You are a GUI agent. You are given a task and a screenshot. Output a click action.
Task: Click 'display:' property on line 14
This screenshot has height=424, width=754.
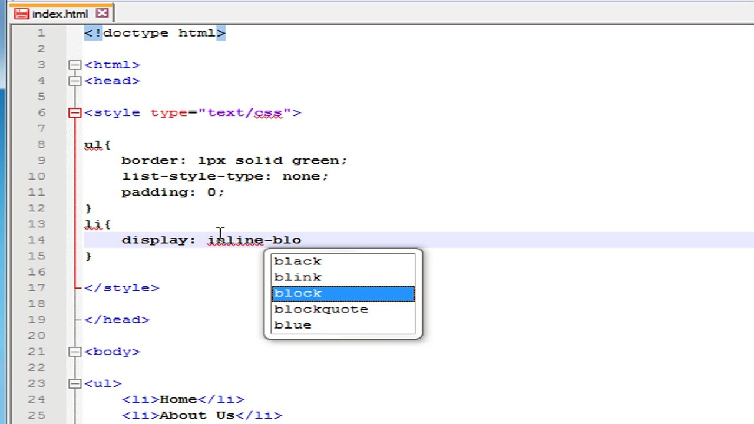click(x=159, y=240)
